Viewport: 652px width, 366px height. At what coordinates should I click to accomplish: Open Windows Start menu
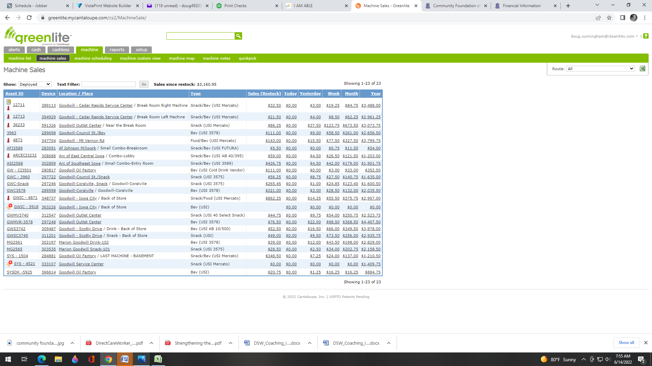coord(8,359)
